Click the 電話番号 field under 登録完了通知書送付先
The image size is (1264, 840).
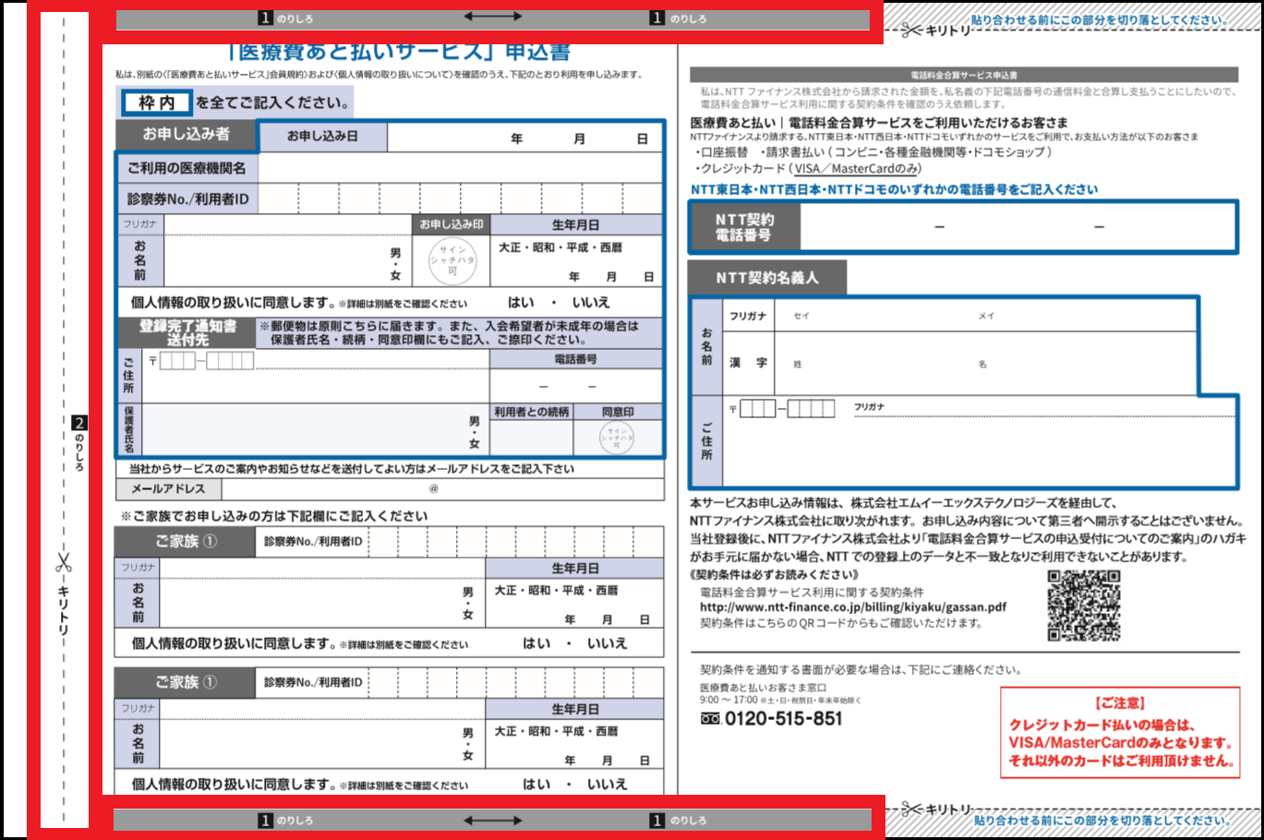[575, 386]
